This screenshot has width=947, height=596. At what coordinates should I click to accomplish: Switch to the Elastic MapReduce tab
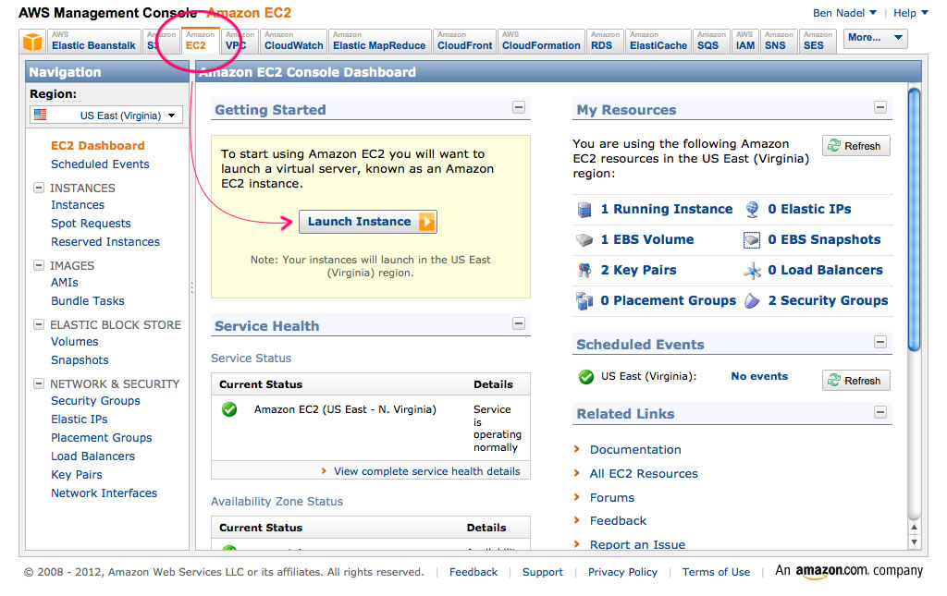(x=379, y=41)
